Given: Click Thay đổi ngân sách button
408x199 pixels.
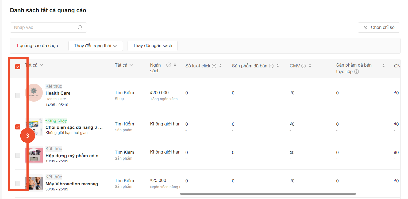Looking at the screenshot, I should point(152,46).
